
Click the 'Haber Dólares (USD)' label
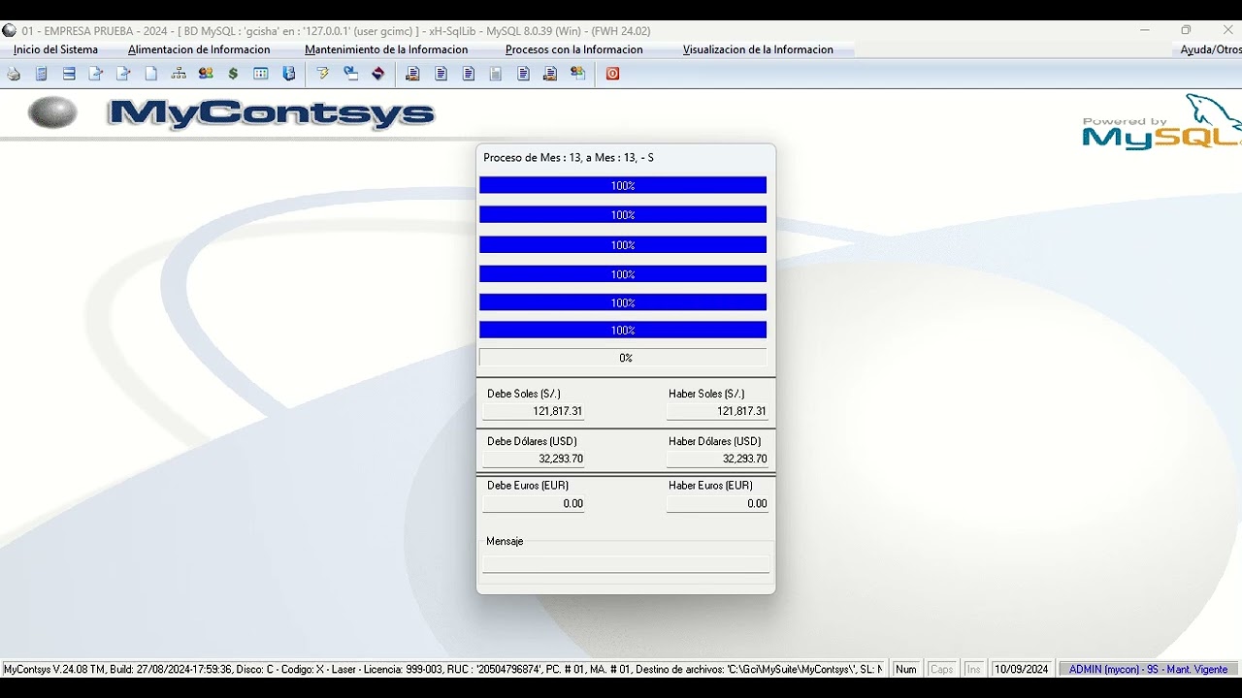point(715,441)
